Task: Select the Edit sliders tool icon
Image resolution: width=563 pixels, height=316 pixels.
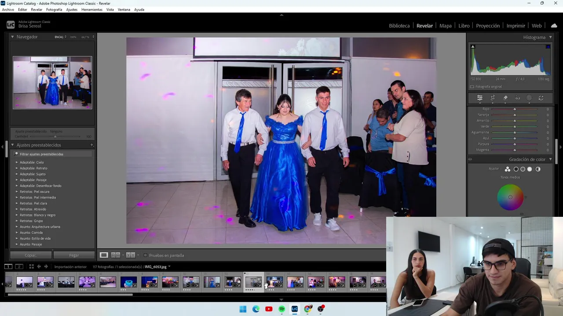Action: (x=480, y=98)
